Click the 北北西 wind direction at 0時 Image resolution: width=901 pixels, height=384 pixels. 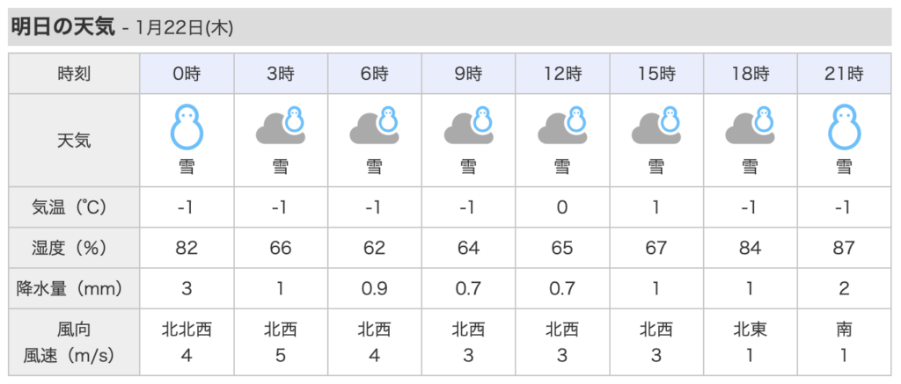tap(187, 330)
